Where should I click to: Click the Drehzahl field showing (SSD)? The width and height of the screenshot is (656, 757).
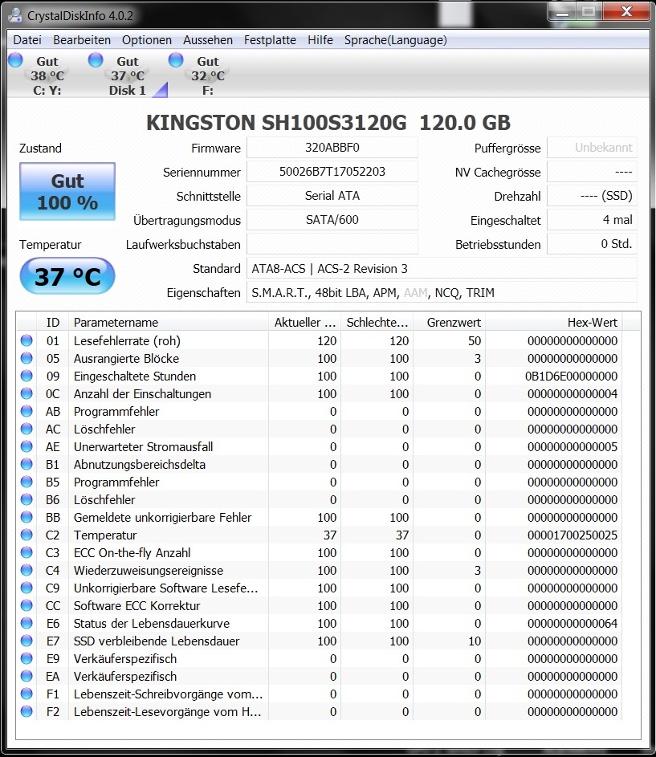click(593, 196)
